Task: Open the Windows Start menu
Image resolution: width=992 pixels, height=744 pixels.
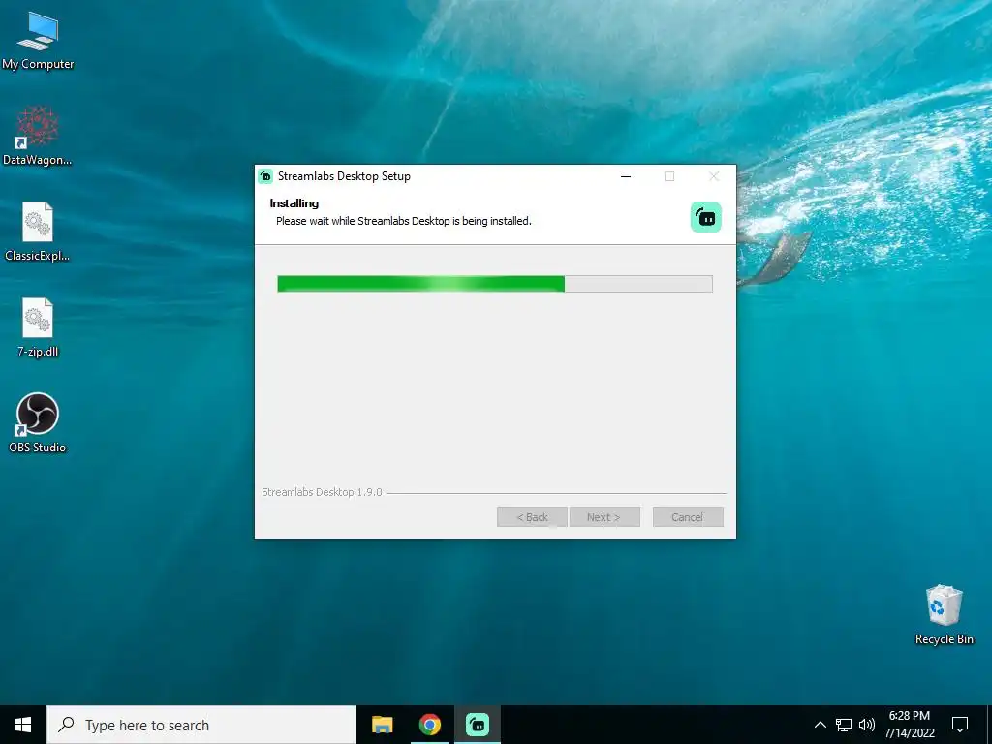Action: [x=23, y=725]
